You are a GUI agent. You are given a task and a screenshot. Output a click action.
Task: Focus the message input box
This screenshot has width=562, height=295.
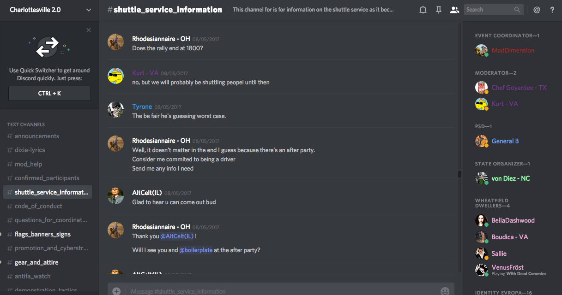pyautogui.click(x=277, y=291)
